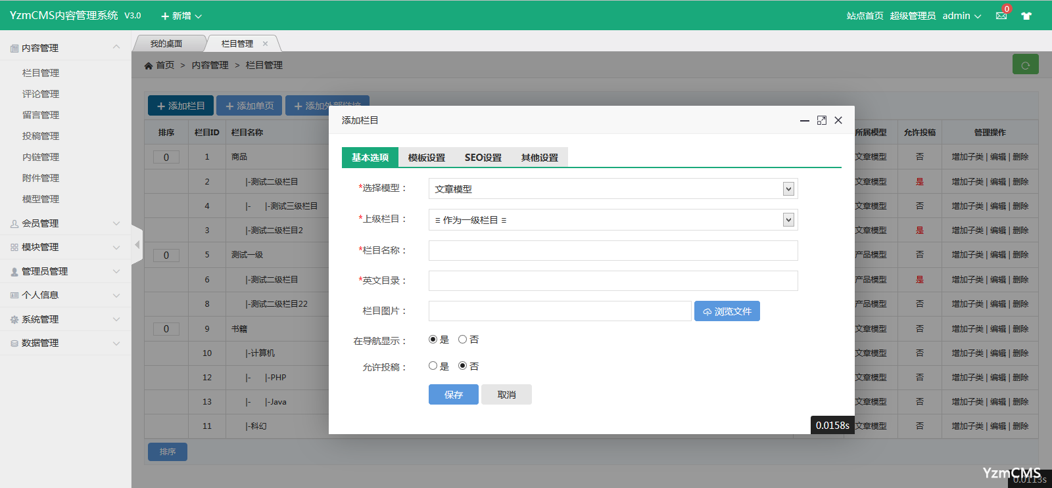Switch to the 模板设置 tab

[426, 158]
